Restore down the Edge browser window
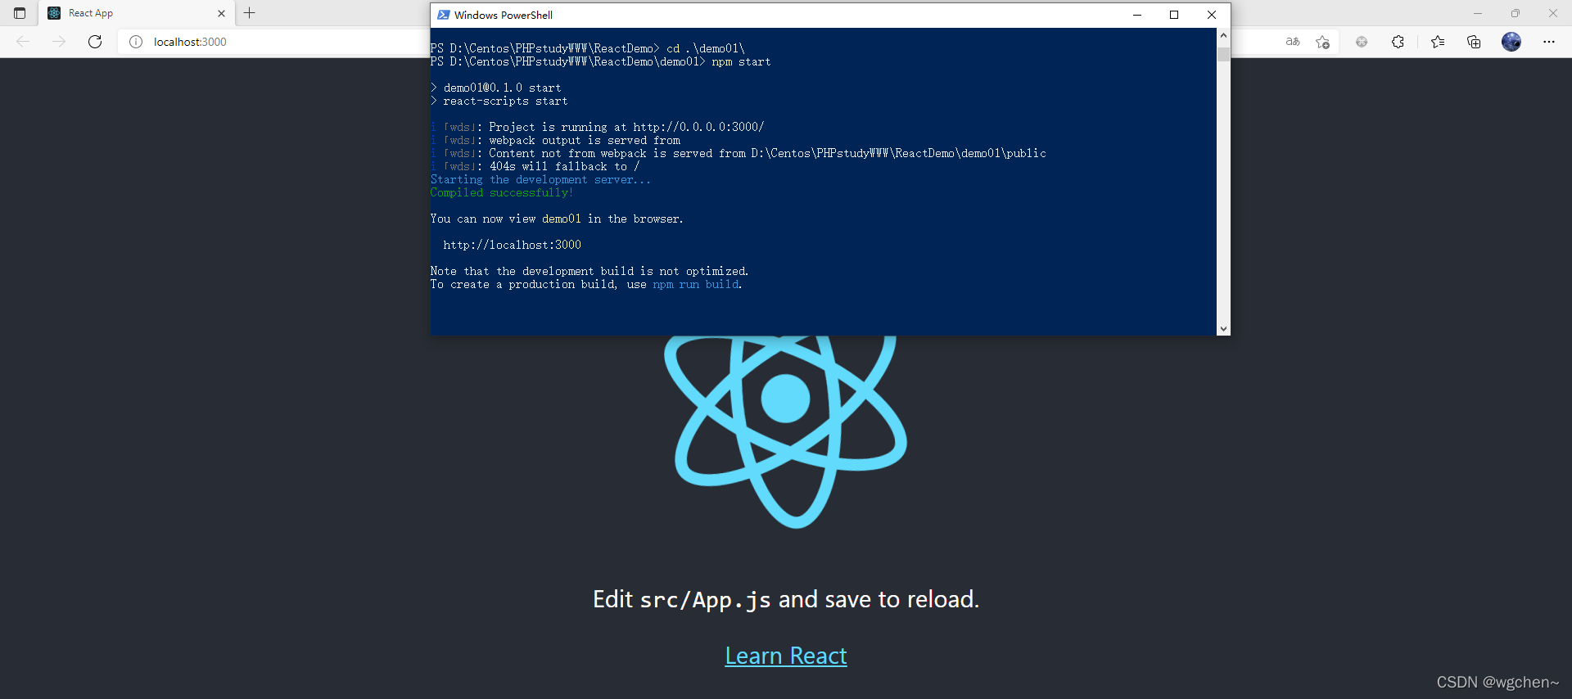 (x=1516, y=13)
